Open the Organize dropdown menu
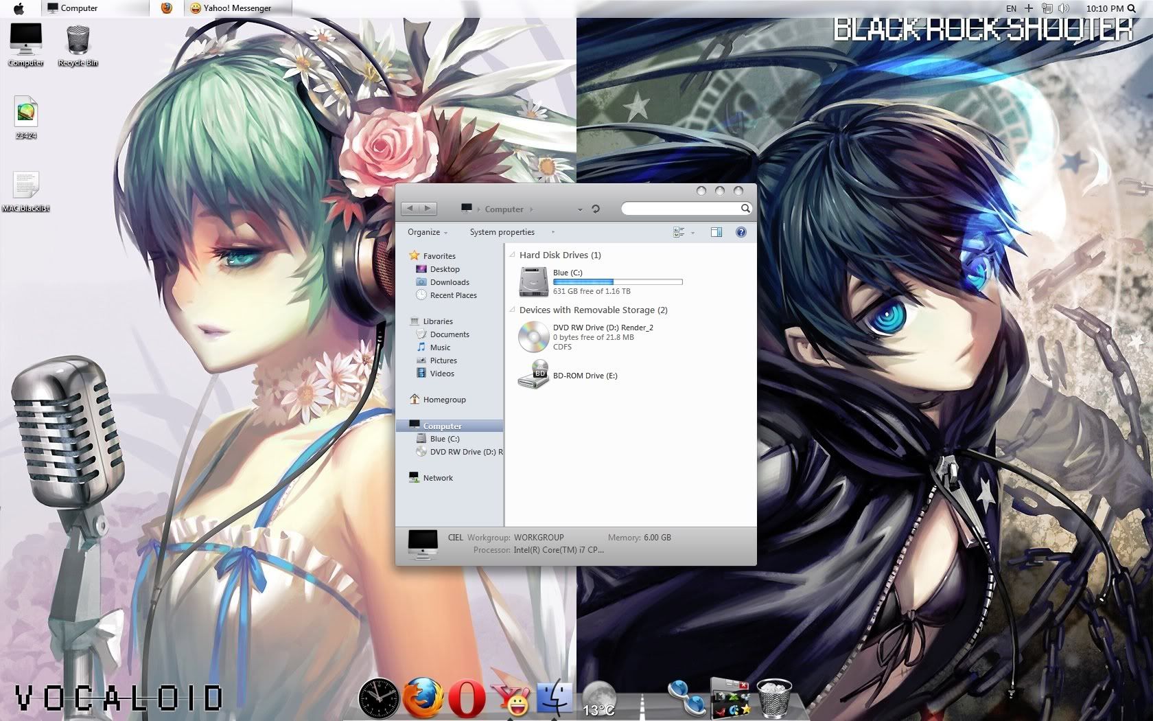This screenshot has height=721, width=1153. 428,232
